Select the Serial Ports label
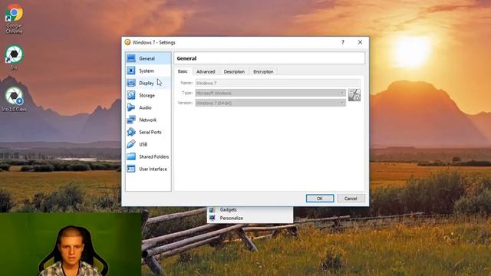Viewport: 491px width, 276px height. 150,132
